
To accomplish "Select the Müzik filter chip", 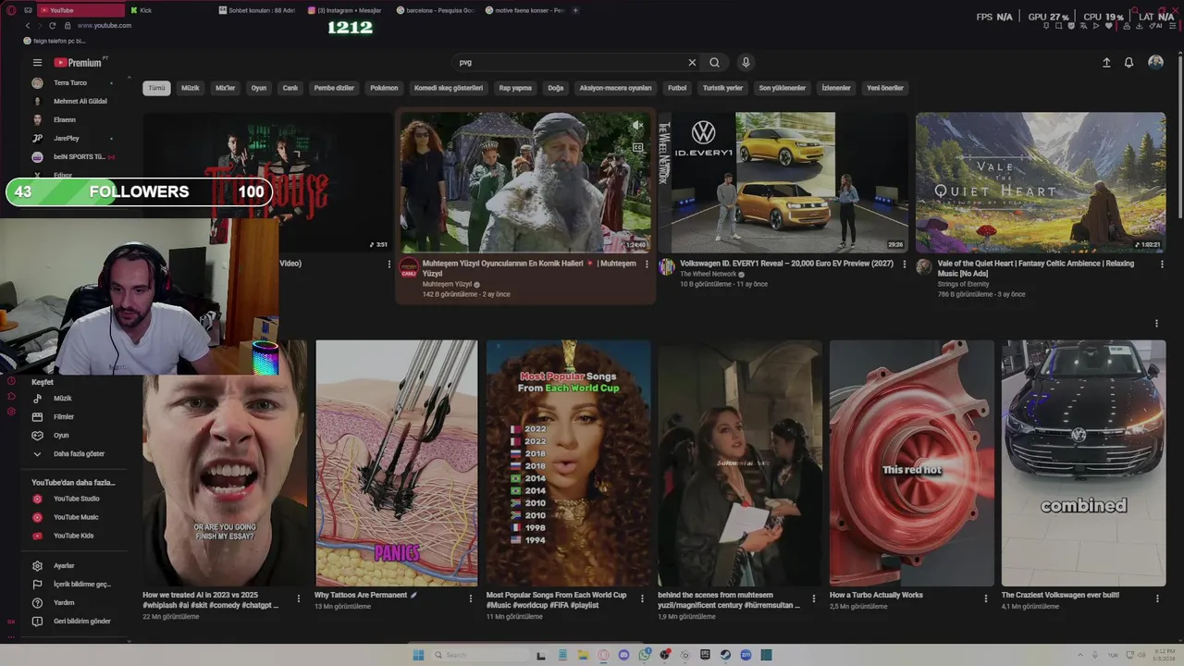I will (x=191, y=88).
